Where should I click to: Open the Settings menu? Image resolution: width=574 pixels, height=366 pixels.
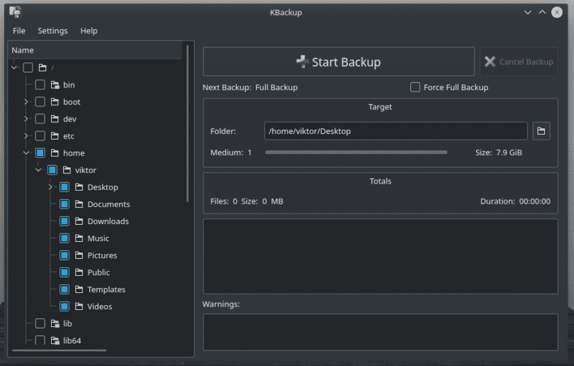52,30
